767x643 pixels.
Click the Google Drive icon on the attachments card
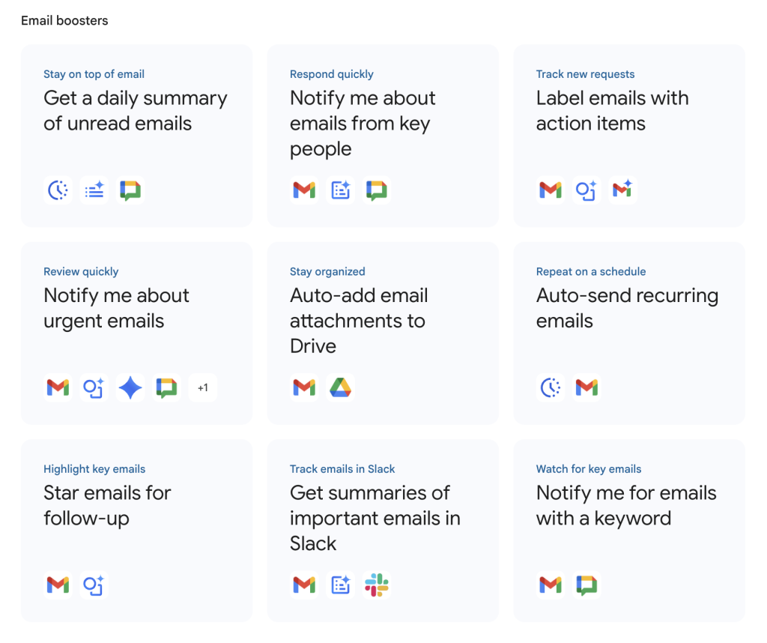340,387
